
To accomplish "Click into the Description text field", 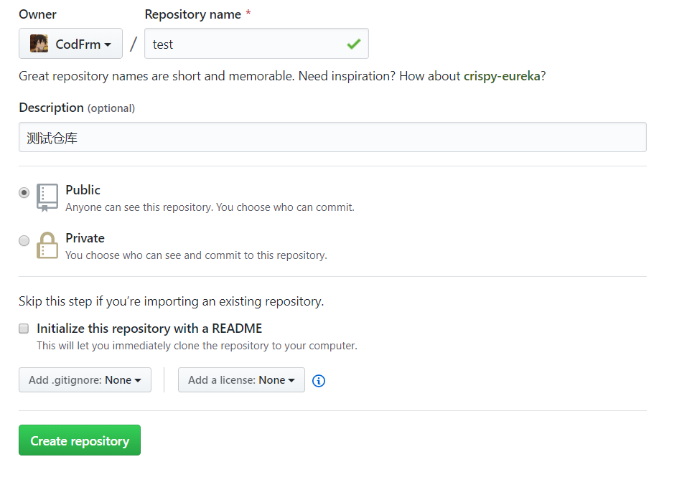I will point(332,137).
